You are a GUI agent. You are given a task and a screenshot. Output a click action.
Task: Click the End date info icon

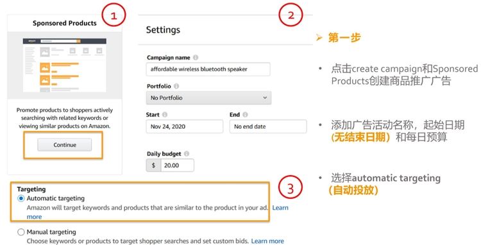point(245,114)
